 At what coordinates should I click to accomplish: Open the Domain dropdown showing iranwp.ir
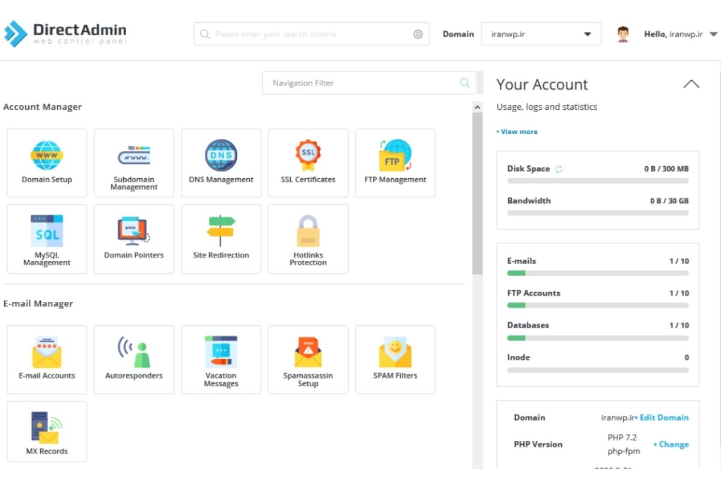541,34
